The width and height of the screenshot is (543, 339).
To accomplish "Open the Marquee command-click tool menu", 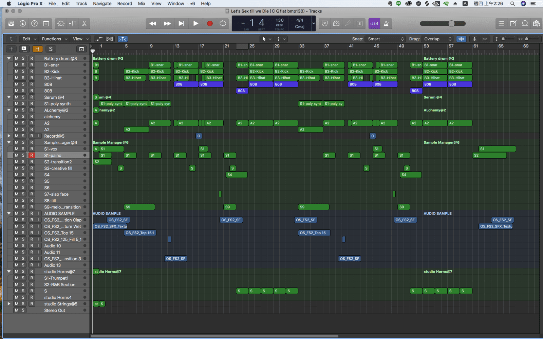I will point(281,39).
